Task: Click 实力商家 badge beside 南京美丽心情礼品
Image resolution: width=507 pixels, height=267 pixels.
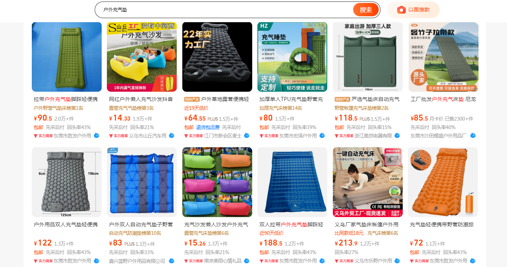Action: point(194,261)
